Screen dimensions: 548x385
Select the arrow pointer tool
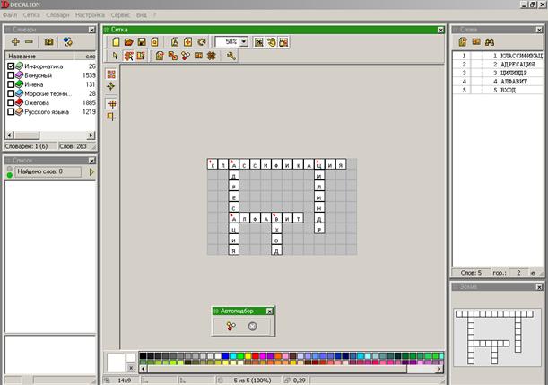pyautogui.click(x=116, y=56)
